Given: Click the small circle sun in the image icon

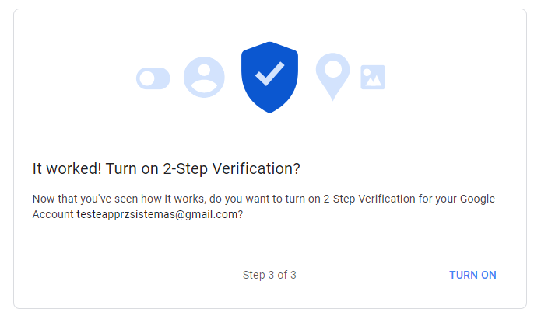Looking at the screenshot, I should pyautogui.click(x=367, y=72).
